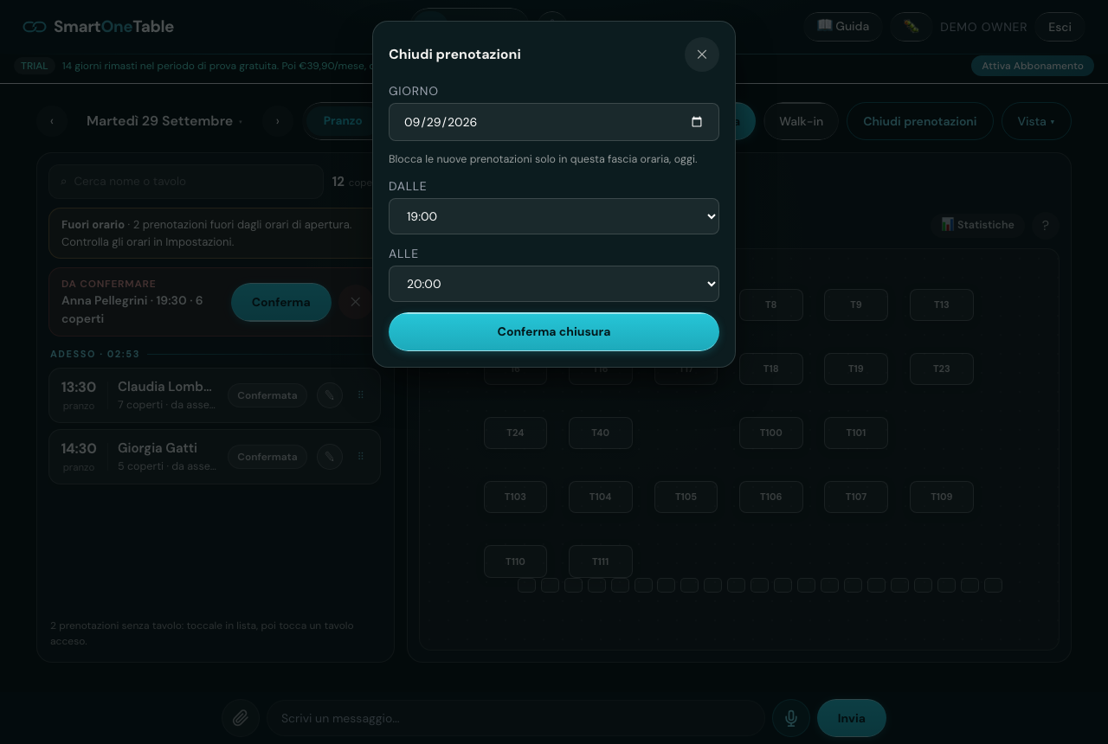This screenshot has width=1108, height=744.
Task: Click the Confermata status on Giorgia Gatti row
Action: pyautogui.click(x=267, y=457)
